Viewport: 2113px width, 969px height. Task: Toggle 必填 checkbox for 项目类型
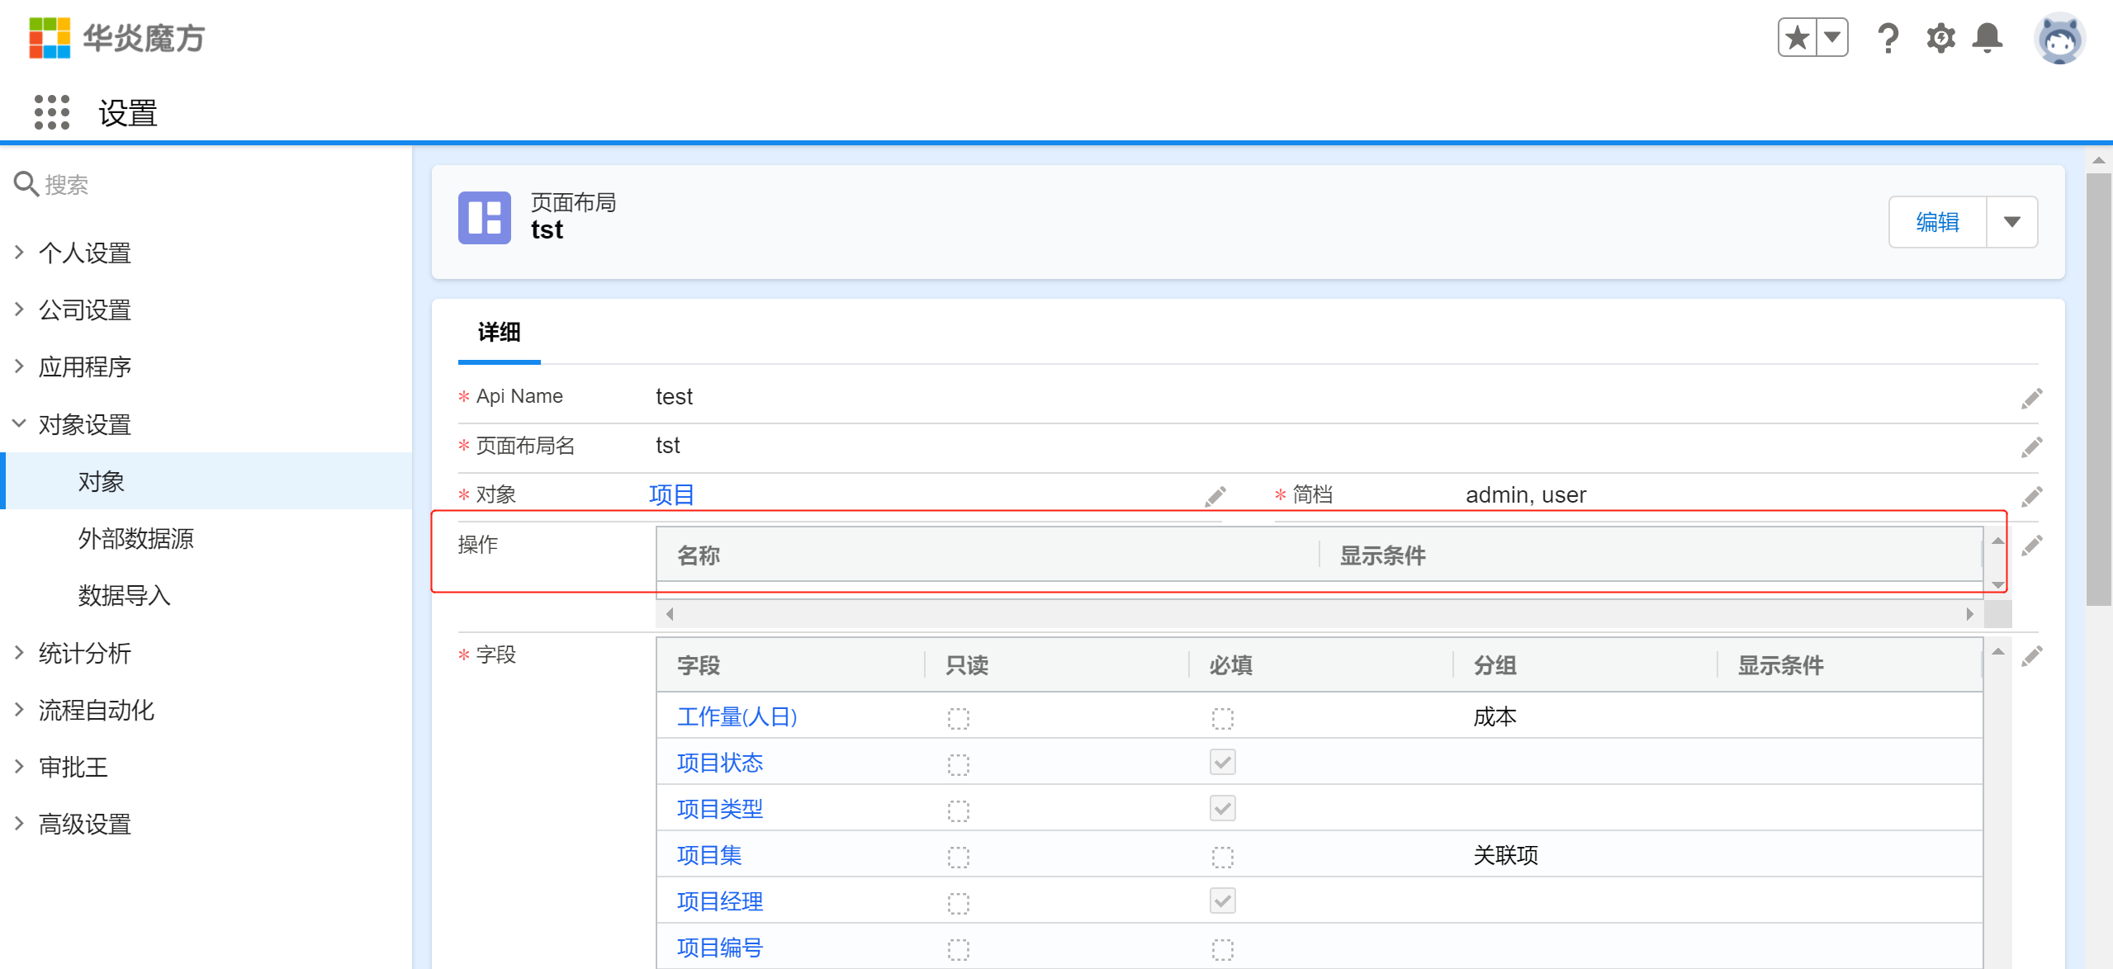1222,808
